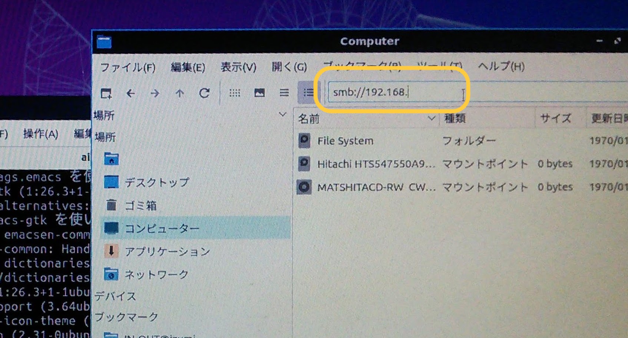The width and height of the screenshot is (628, 338).
Task: Switch to compact list view
Action: click(284, 92)
